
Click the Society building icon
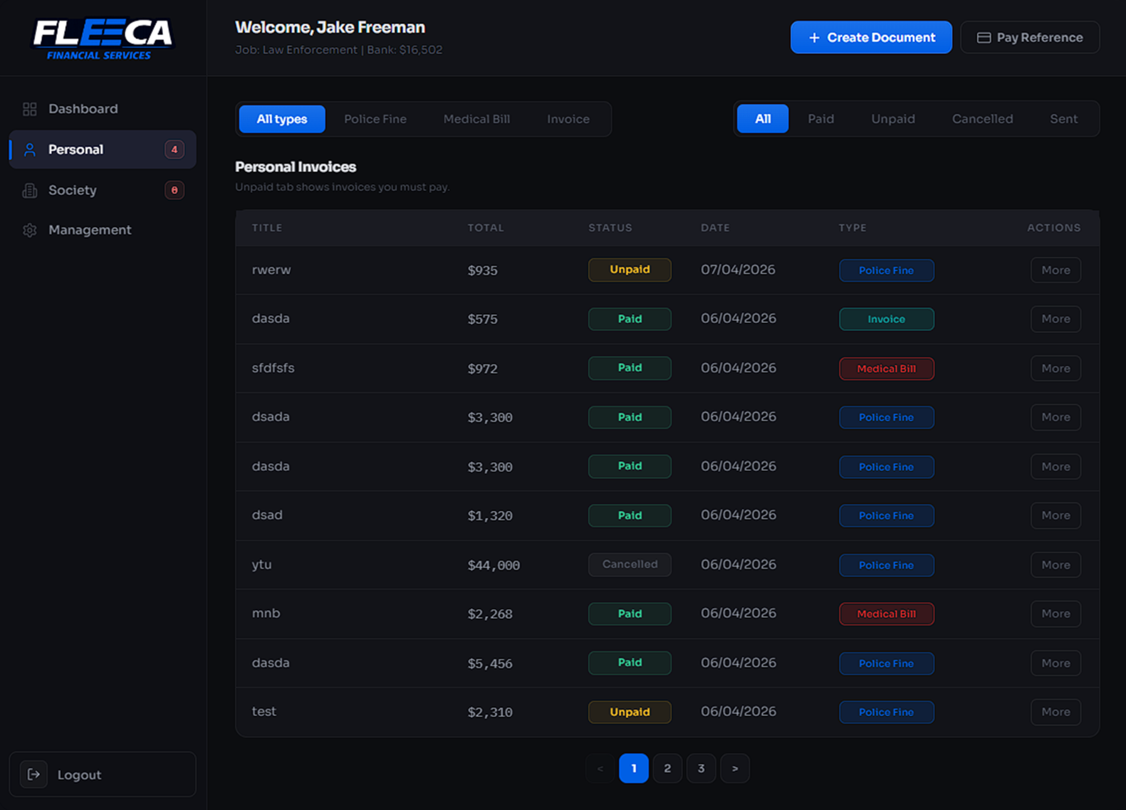click(30, 190)
